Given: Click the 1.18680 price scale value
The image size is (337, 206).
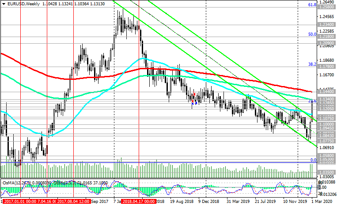Looking at the screenshot, I should [x=326, y=60].
